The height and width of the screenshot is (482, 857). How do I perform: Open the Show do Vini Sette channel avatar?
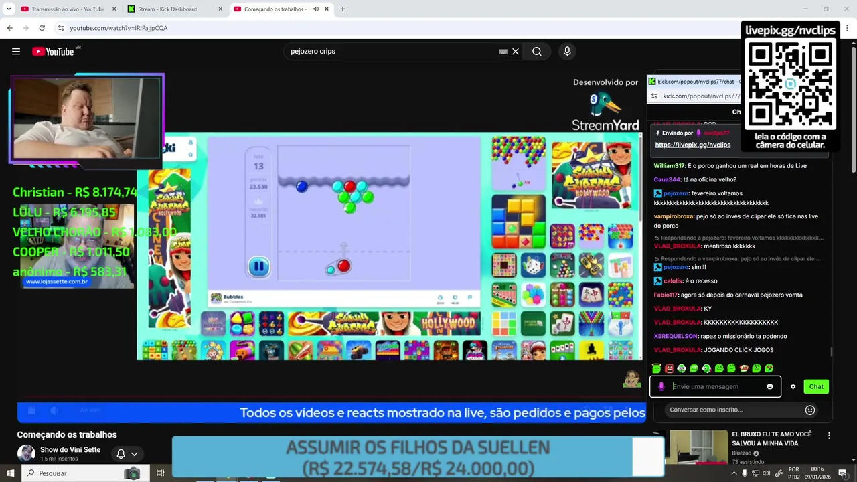26,453
